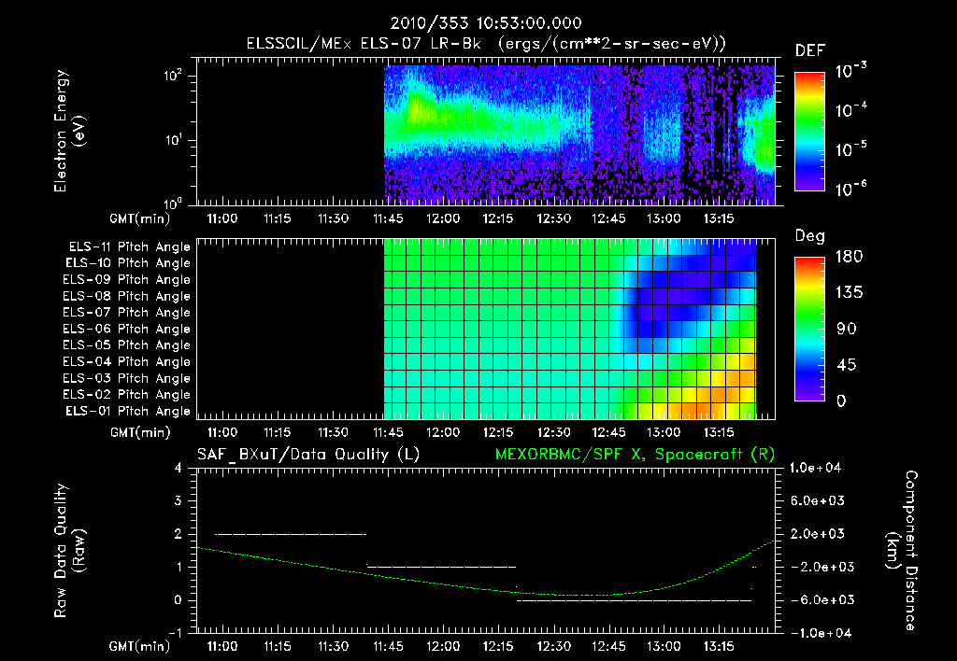This screenshot has height=661, width=957.
Task: Click the white data quality line at level 2
Action: pyautogui.click(x=291, y=534)
